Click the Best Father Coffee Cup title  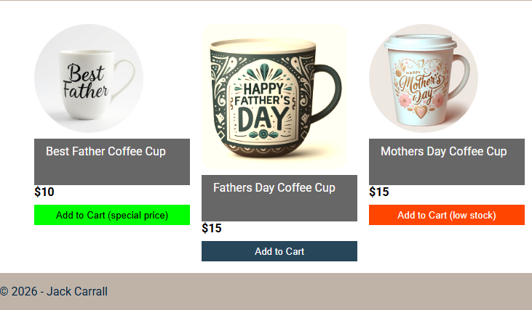tap(106, 151)
